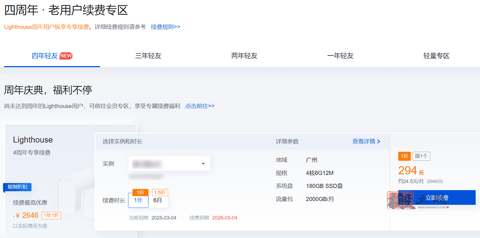Click the 周年庆典，福利不停 heading

click(x=48, y=90)
